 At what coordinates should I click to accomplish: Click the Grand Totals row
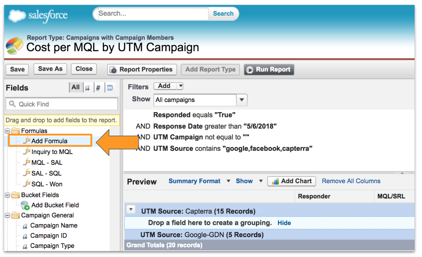click(269, 245)
